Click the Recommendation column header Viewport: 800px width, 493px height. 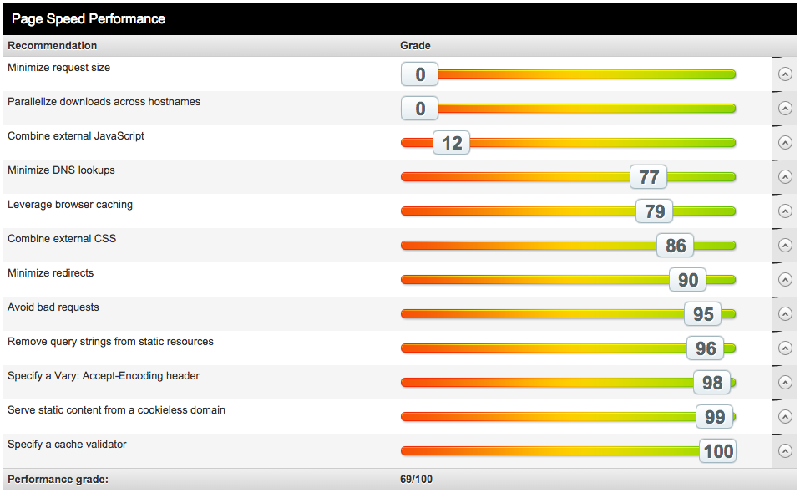click(x=53, y=46)
